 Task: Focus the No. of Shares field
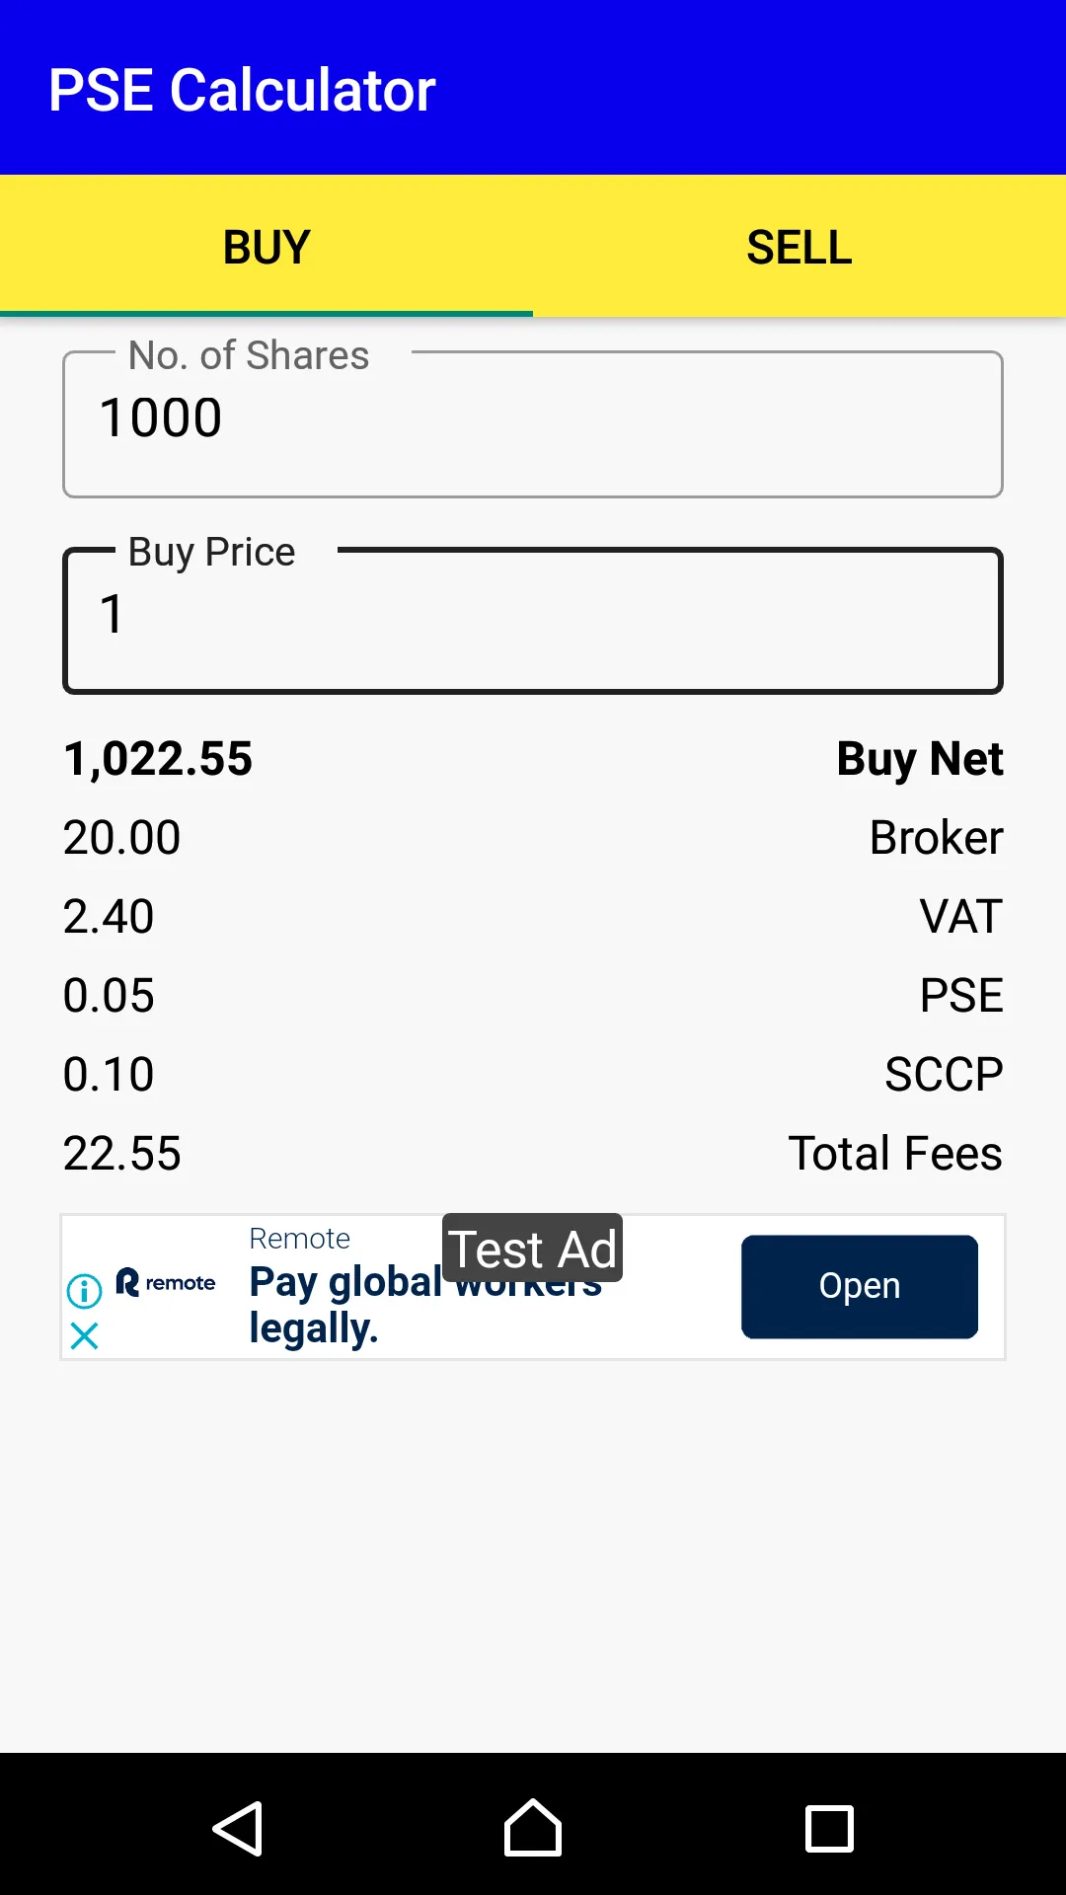click(533, 424)
